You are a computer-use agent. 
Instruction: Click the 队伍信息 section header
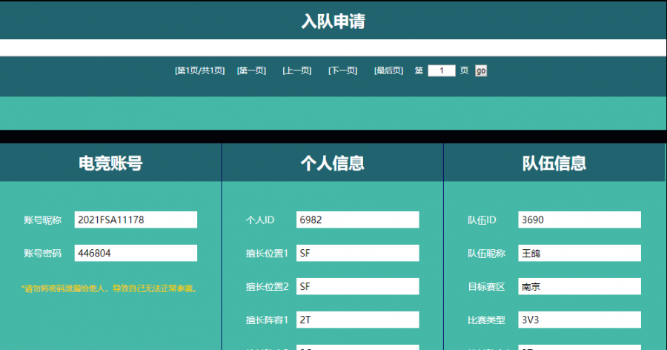point(554,162)
